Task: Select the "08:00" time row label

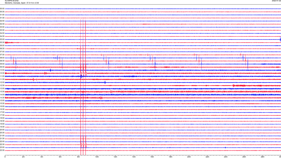Action: coord(2,58)
